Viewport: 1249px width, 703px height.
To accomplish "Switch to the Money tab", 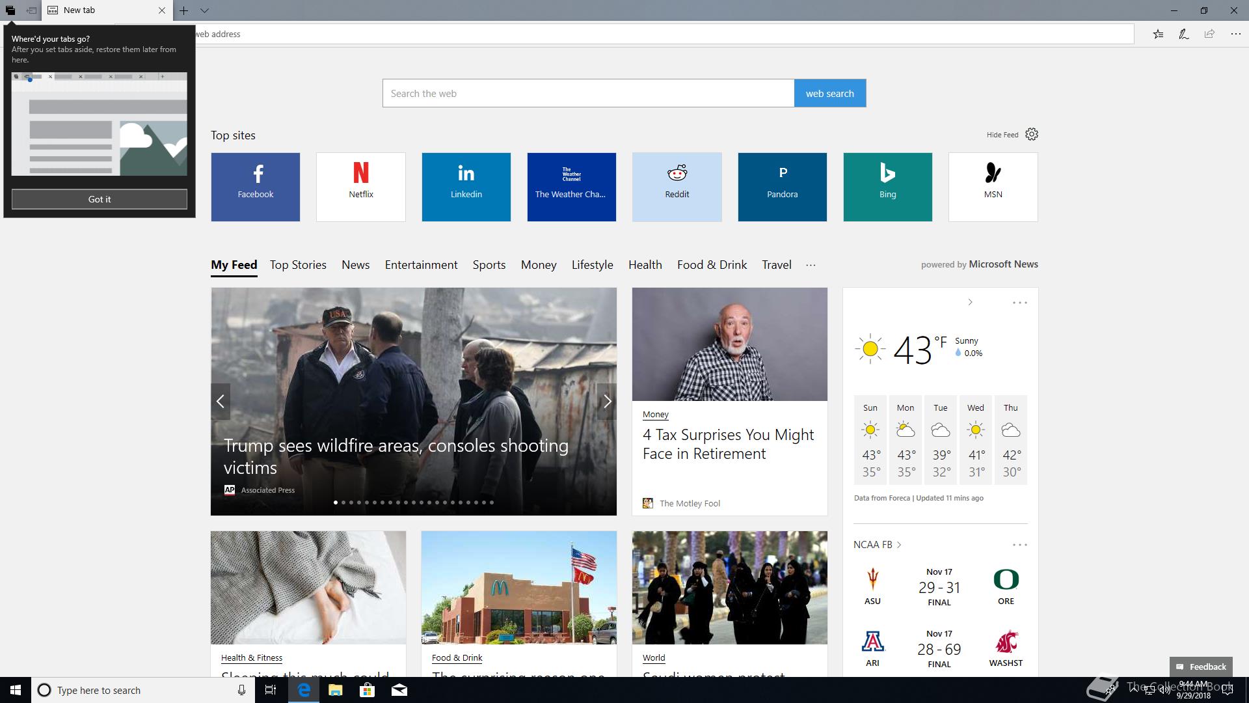I will pos(539,265).
